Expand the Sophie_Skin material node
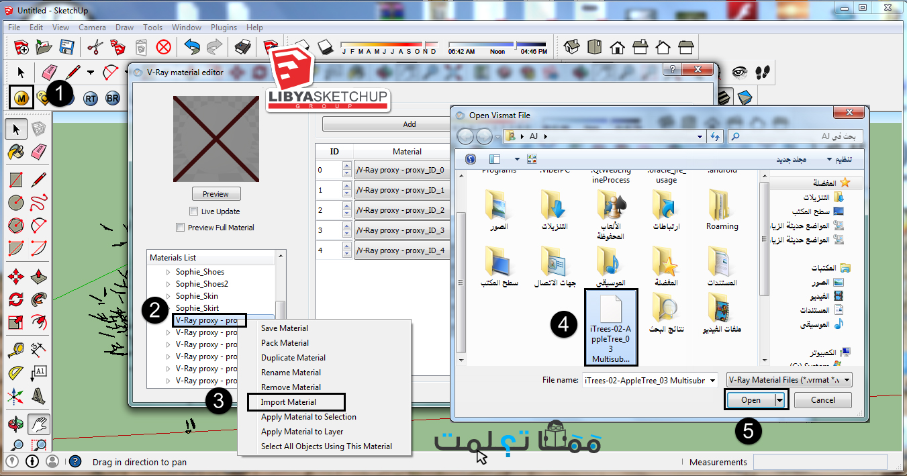907x476 pixels. pos(169,296)
